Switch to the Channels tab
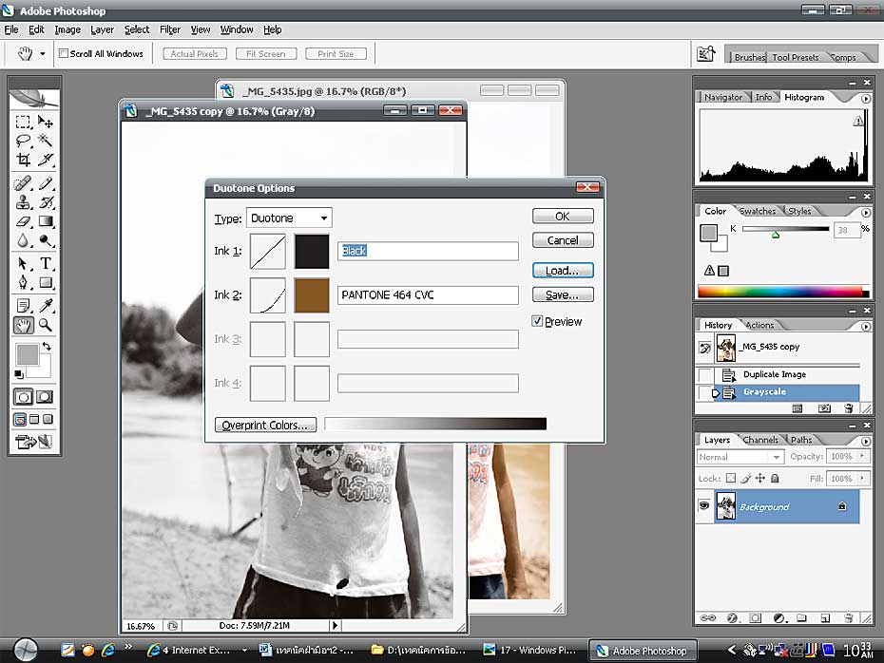 tap(760, 440)
